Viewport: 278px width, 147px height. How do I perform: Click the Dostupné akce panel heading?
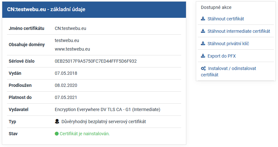pyautogui.click(x=216, y=7)
